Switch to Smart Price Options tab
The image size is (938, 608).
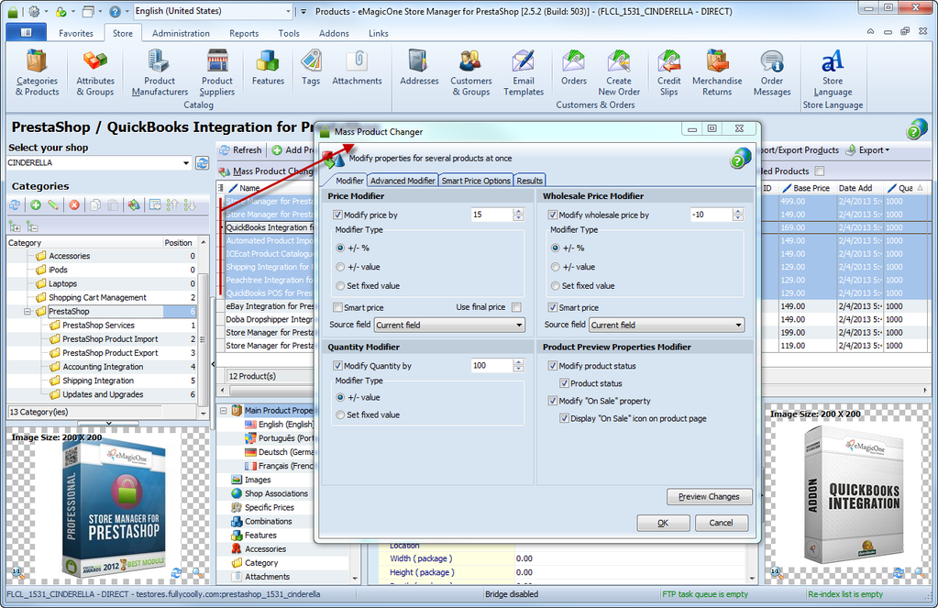(x=476, y=181)
